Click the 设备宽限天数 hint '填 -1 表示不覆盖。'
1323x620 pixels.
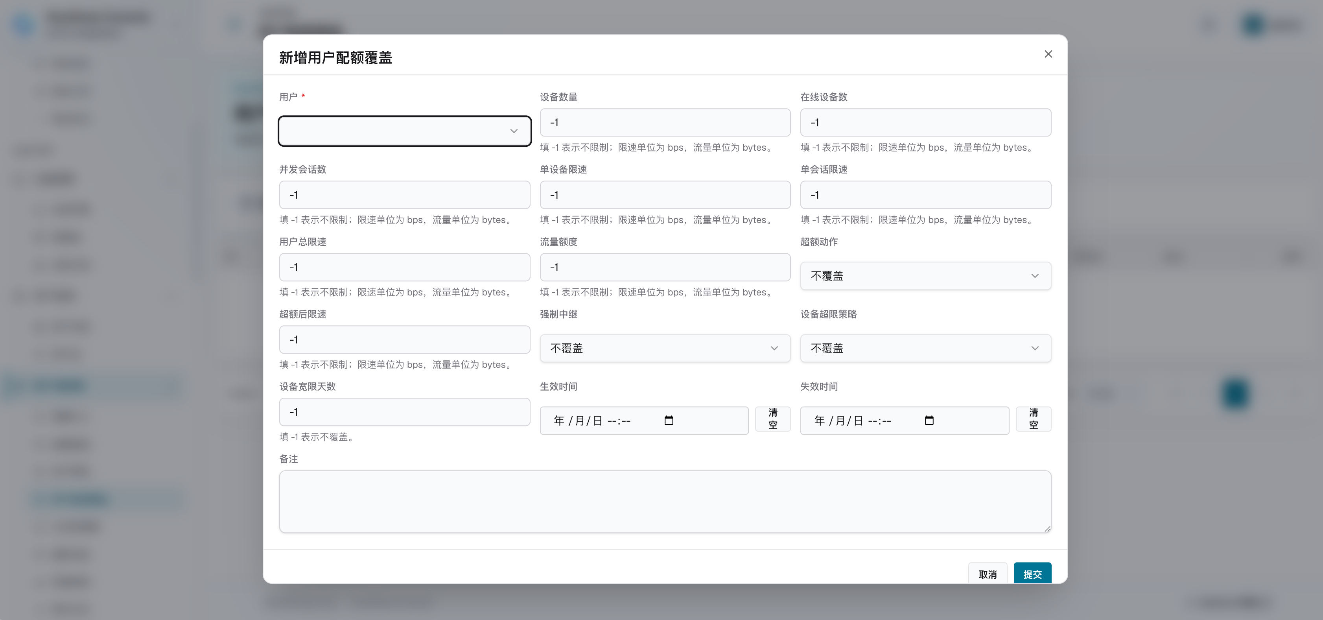pyautogui.click(x=318, y=437)
